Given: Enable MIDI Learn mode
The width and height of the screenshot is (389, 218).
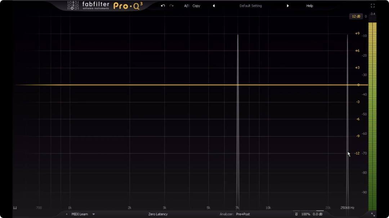Looking at the screenshot, I should coord(80,214).
